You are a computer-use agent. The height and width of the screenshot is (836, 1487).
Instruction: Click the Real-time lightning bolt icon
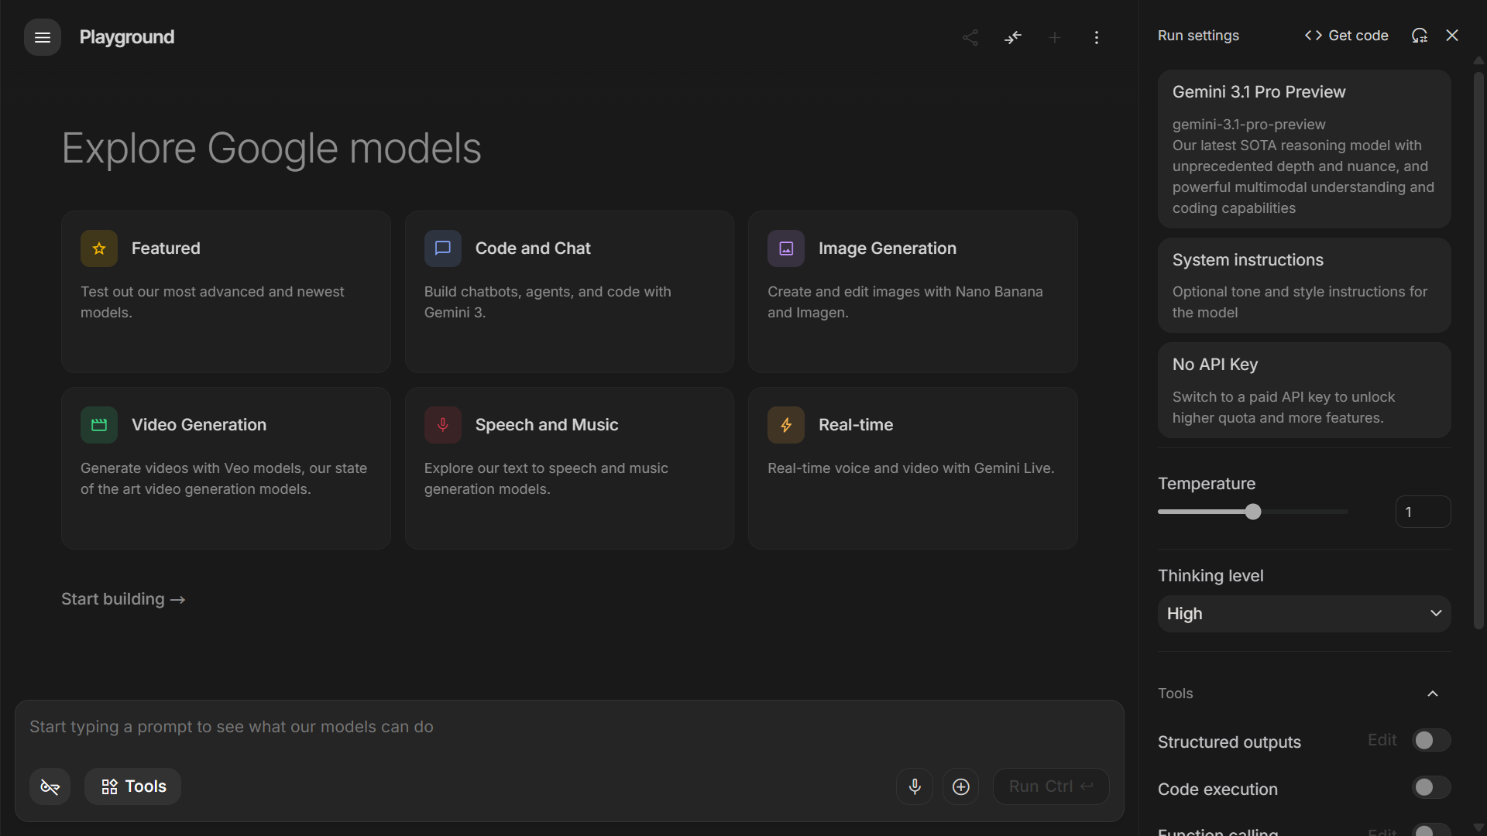point(786,425)
